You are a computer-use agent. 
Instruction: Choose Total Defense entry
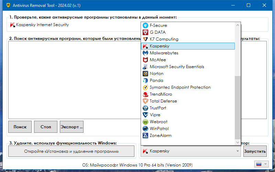click(x=188, y=101)
